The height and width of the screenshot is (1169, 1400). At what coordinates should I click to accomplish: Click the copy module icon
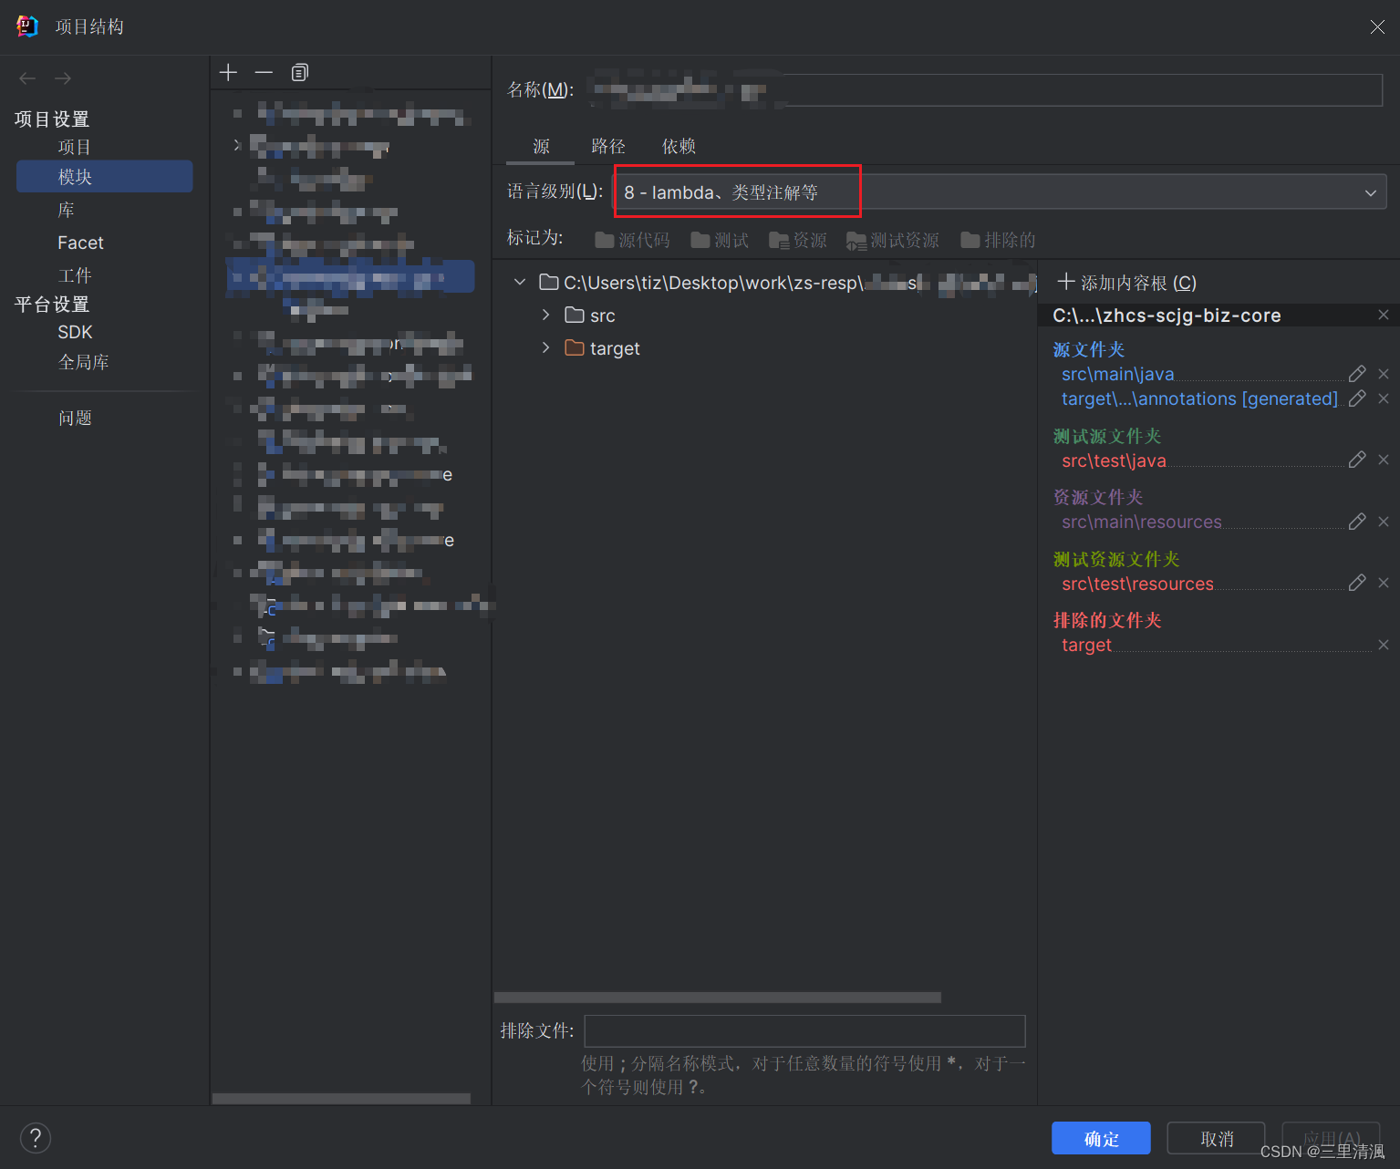click(299, 72)
